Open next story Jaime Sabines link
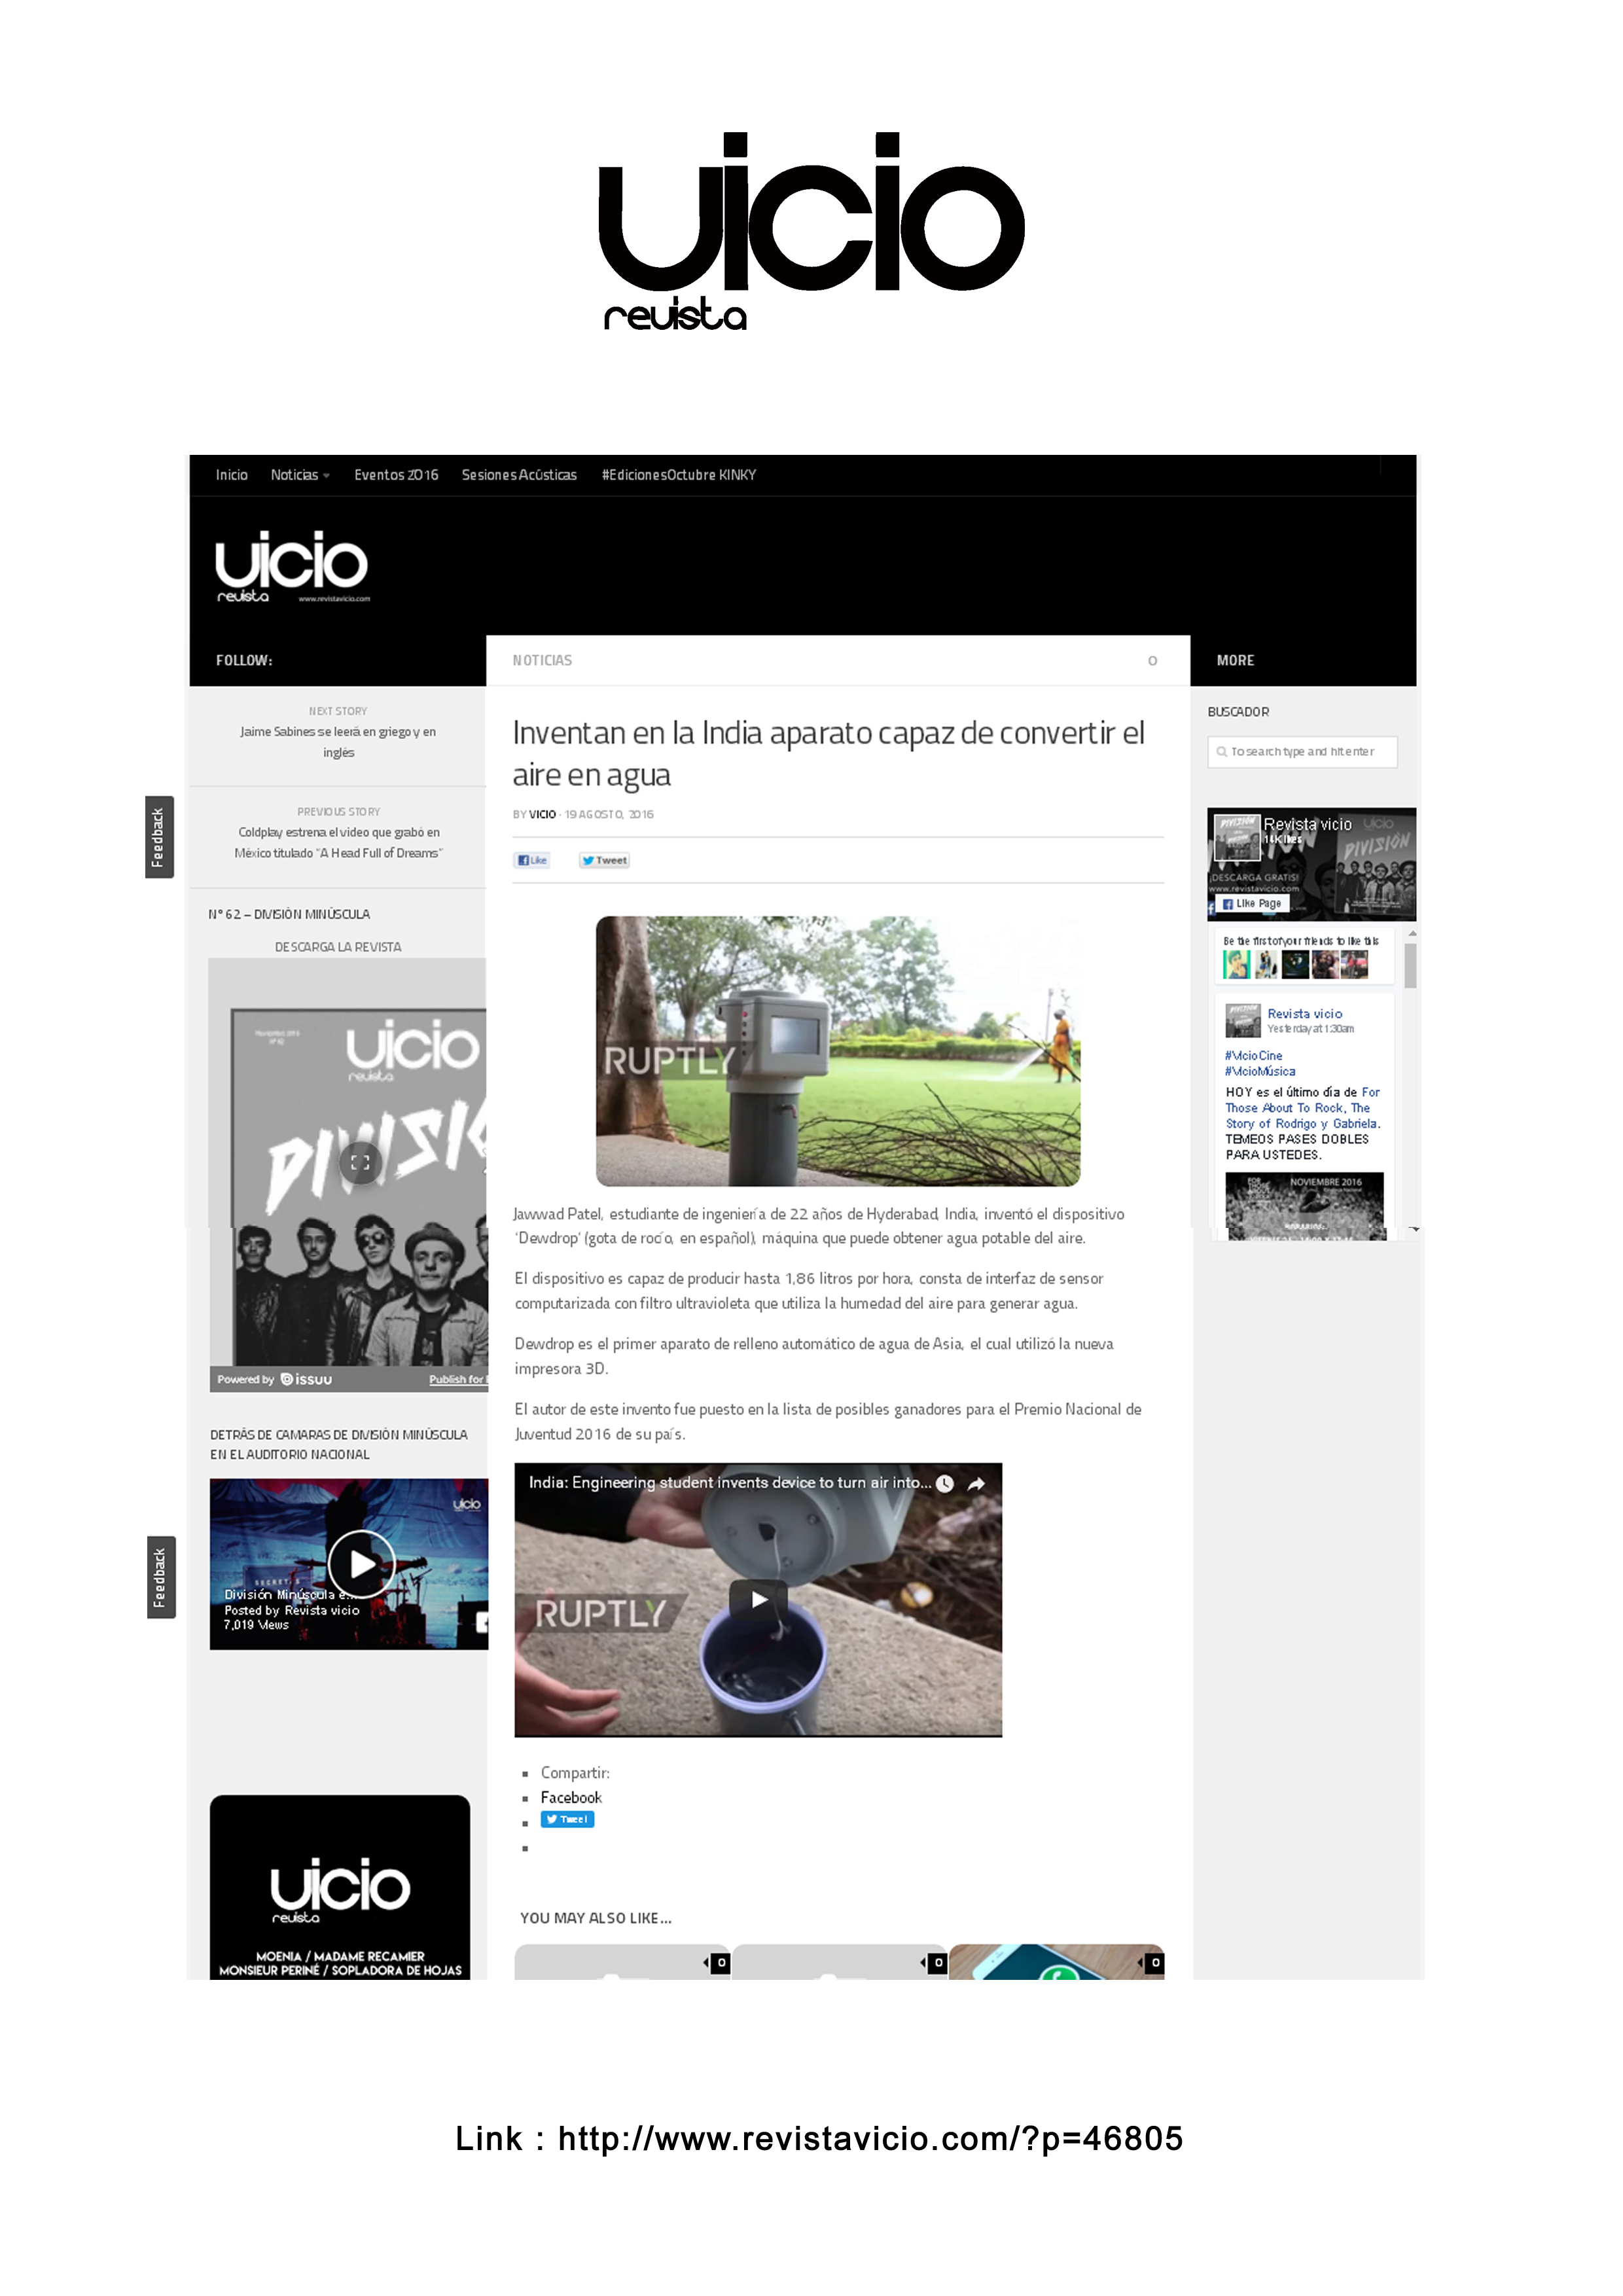The height and width of the screenshot is (2296, 1623). pos(338,742)
